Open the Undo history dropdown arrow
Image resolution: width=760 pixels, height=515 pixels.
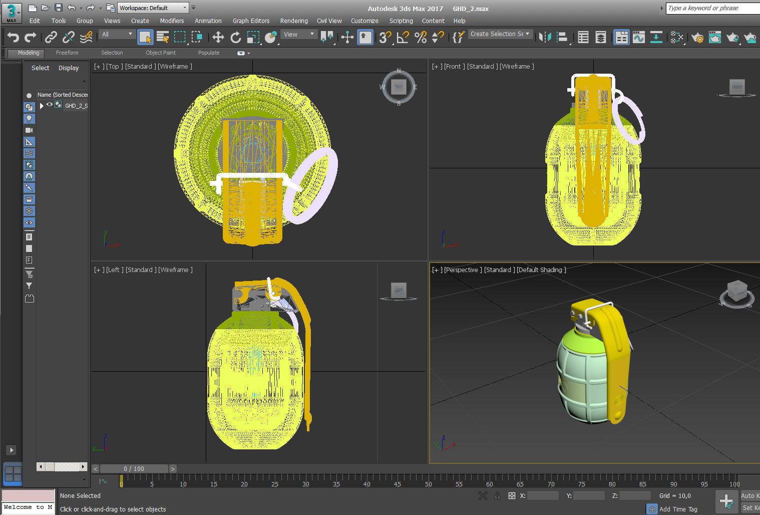tap(80, 8)
